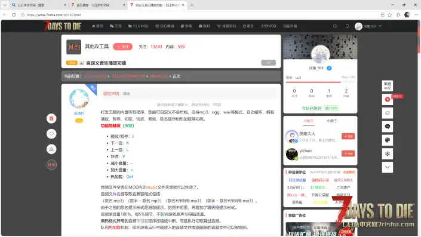
Task: Click the blue verified badge beside 淡墨_503
Action: pos(329,68)
